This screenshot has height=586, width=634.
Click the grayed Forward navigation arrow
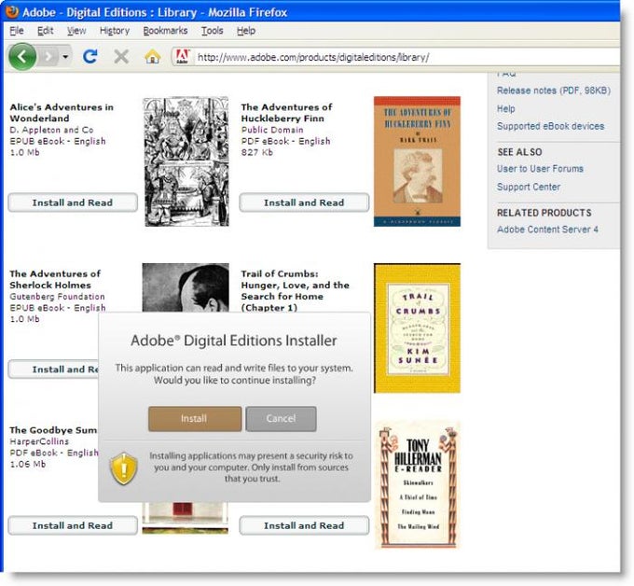tap(48, 57)
